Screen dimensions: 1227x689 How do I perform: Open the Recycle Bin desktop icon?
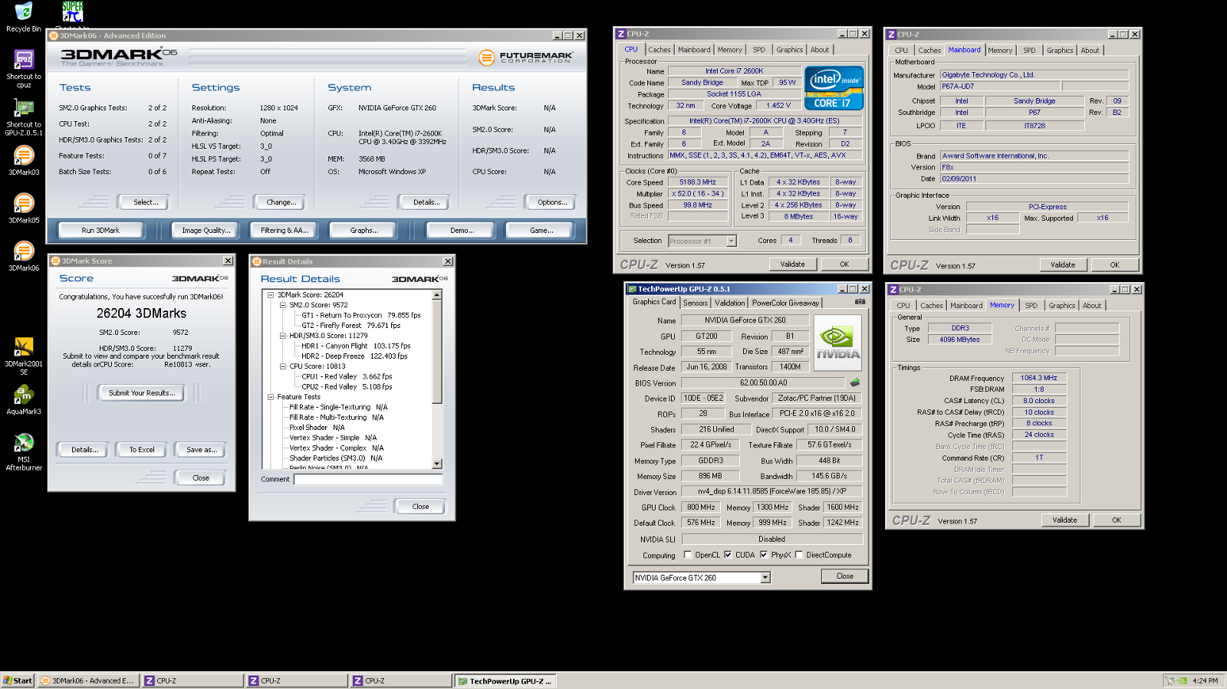click(23, 17)
